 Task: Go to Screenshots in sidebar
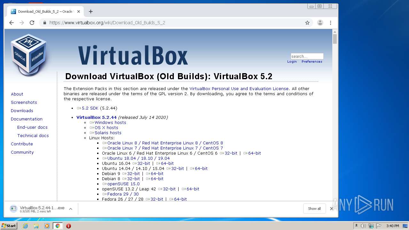[x=24, y=102]
